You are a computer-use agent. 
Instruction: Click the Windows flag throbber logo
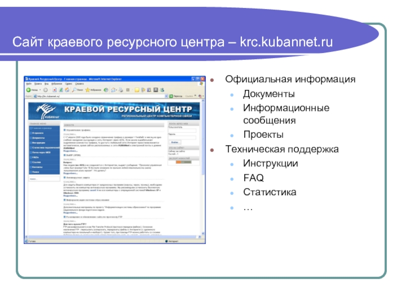tap(201, 83)
